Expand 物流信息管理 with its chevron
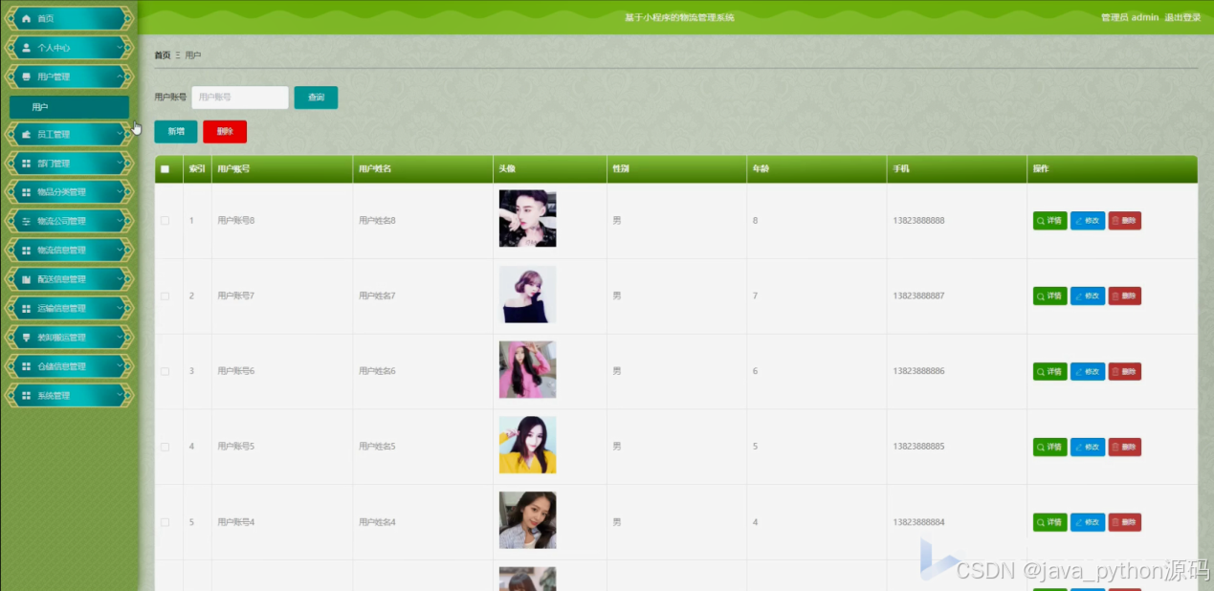The width and height of the screenshot is (1214, 591). click(120, 251)
